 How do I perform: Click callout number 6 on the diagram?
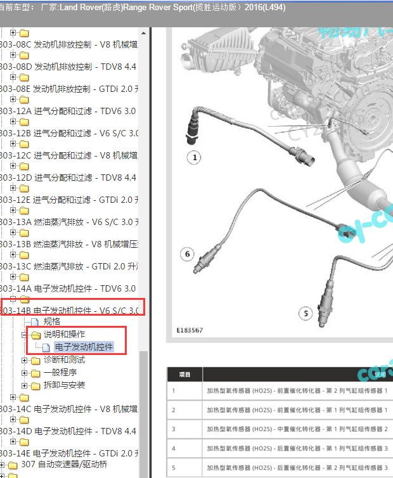pos(187,254)
